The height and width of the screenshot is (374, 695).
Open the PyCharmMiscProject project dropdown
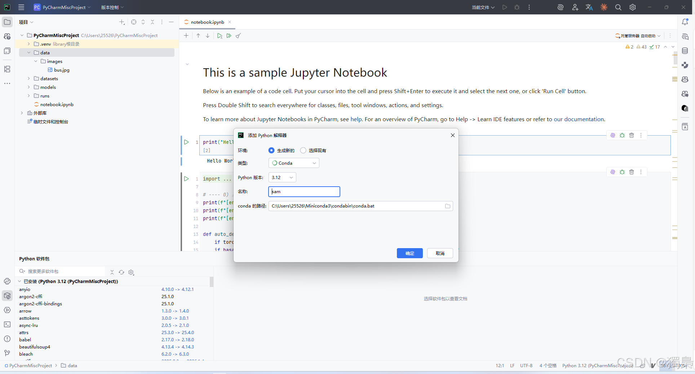pyautogui.click(x=62, y=7)
